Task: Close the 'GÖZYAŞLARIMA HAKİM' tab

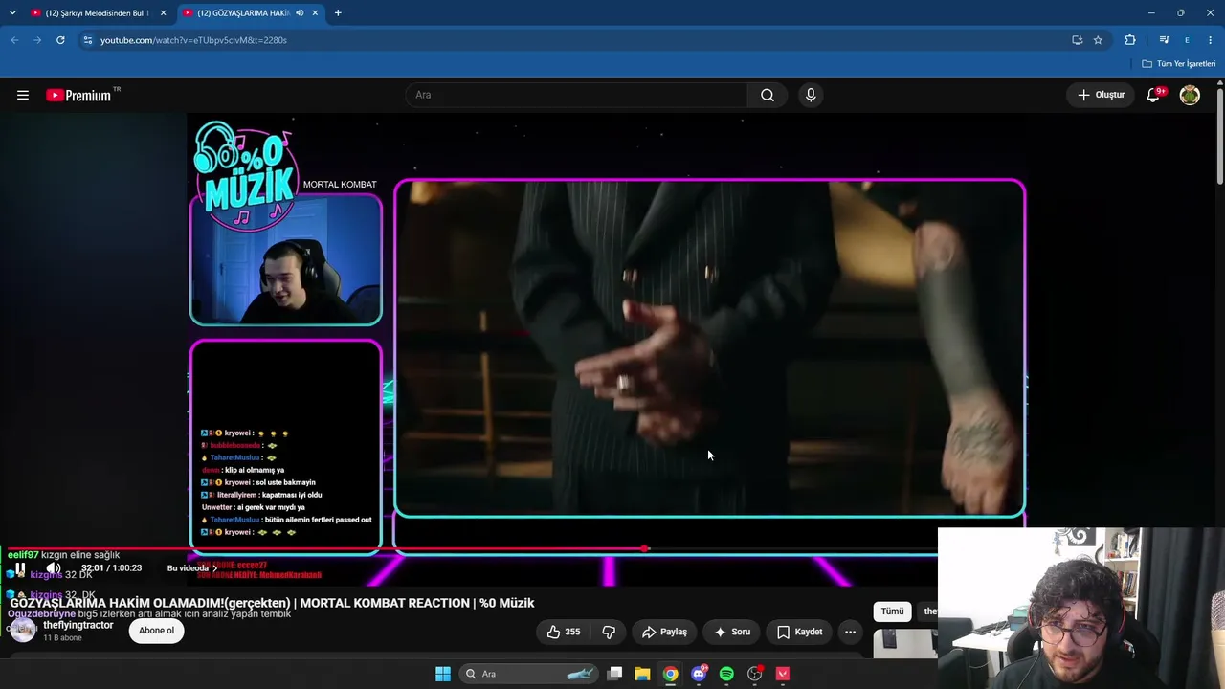Action: pos(315,13)
